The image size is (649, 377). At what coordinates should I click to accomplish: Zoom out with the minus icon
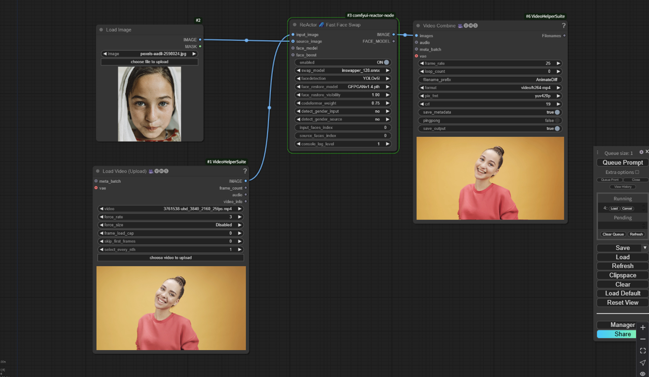[x=643, y=339]
